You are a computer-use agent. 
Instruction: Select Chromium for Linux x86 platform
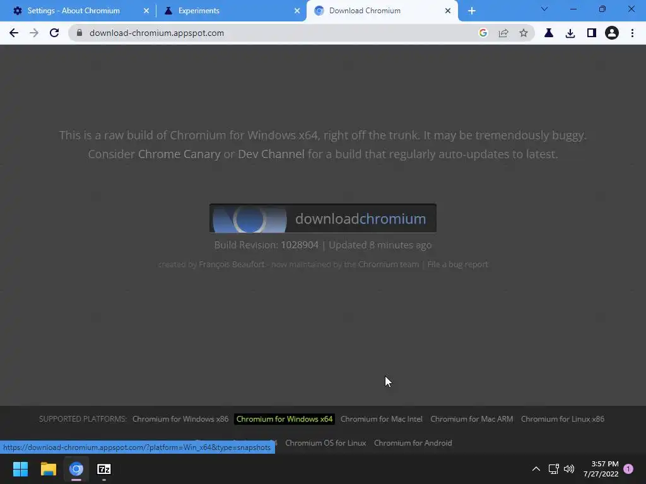pyautogui.click(x=562, y=419)
